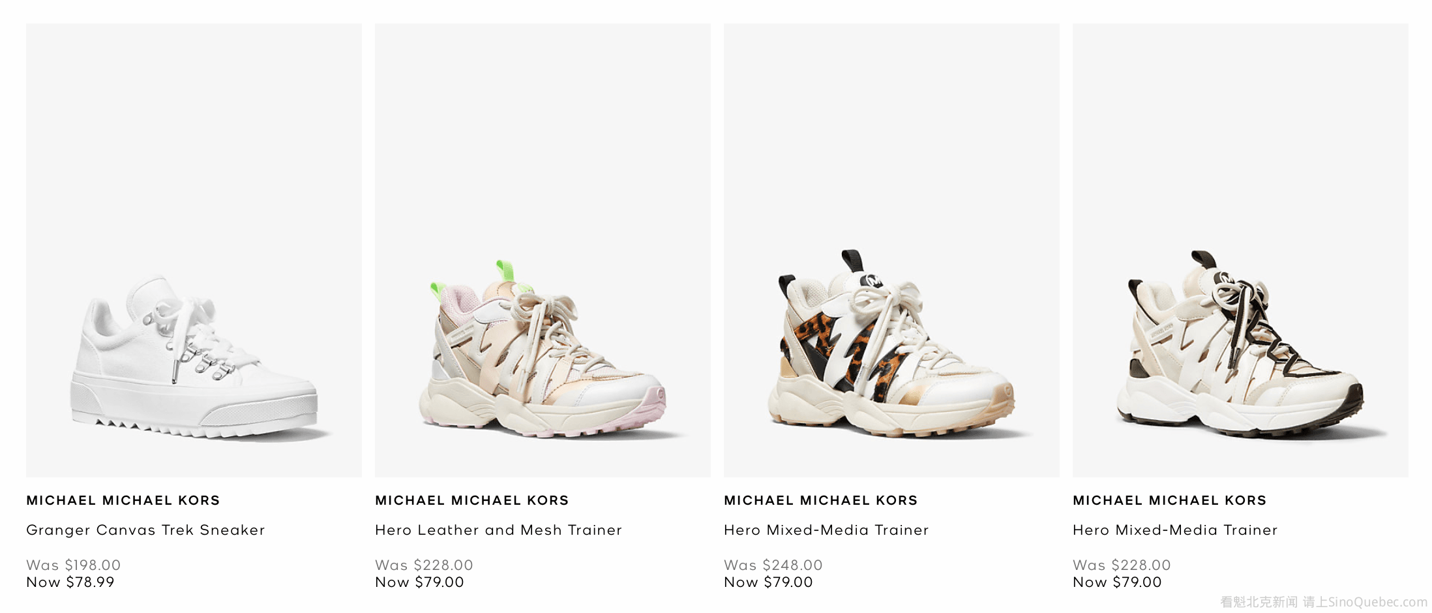Click the Hero Leather and Mesh Trainer title
The height and width of the screenshot is (613, 1432).
(498, 530)
